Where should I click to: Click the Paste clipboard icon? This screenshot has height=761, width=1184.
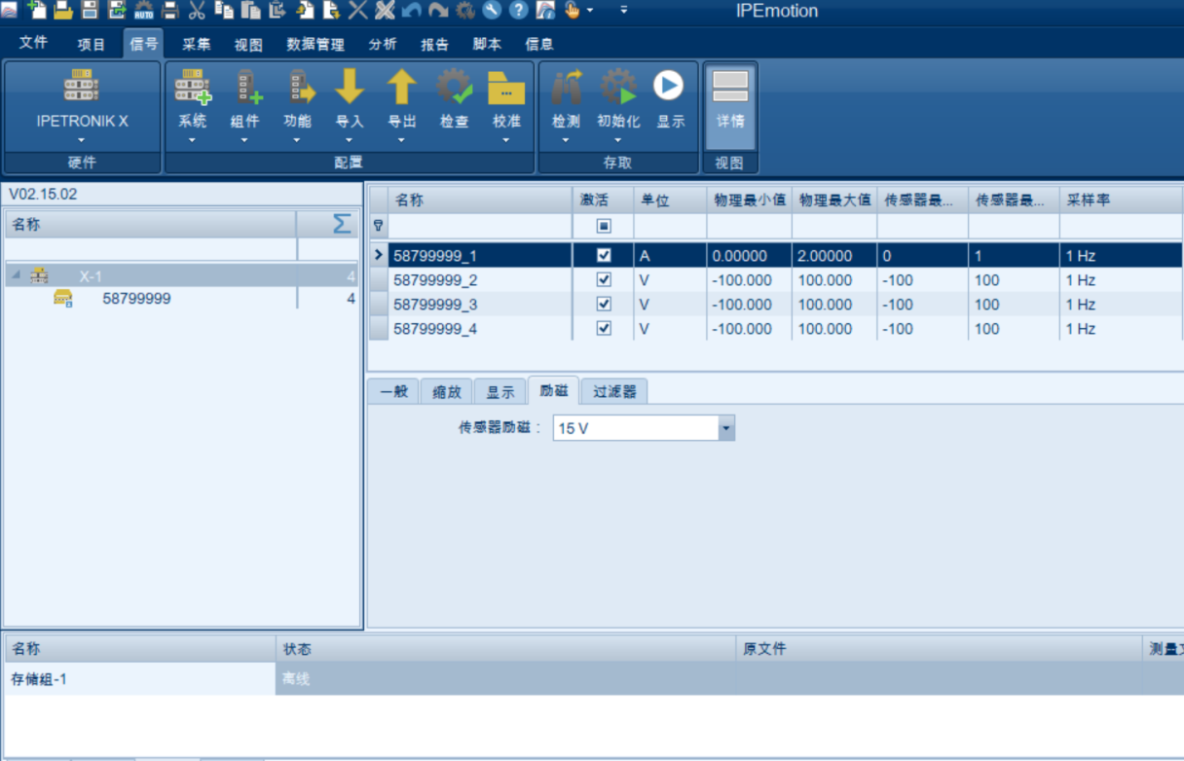pos(250,11)
